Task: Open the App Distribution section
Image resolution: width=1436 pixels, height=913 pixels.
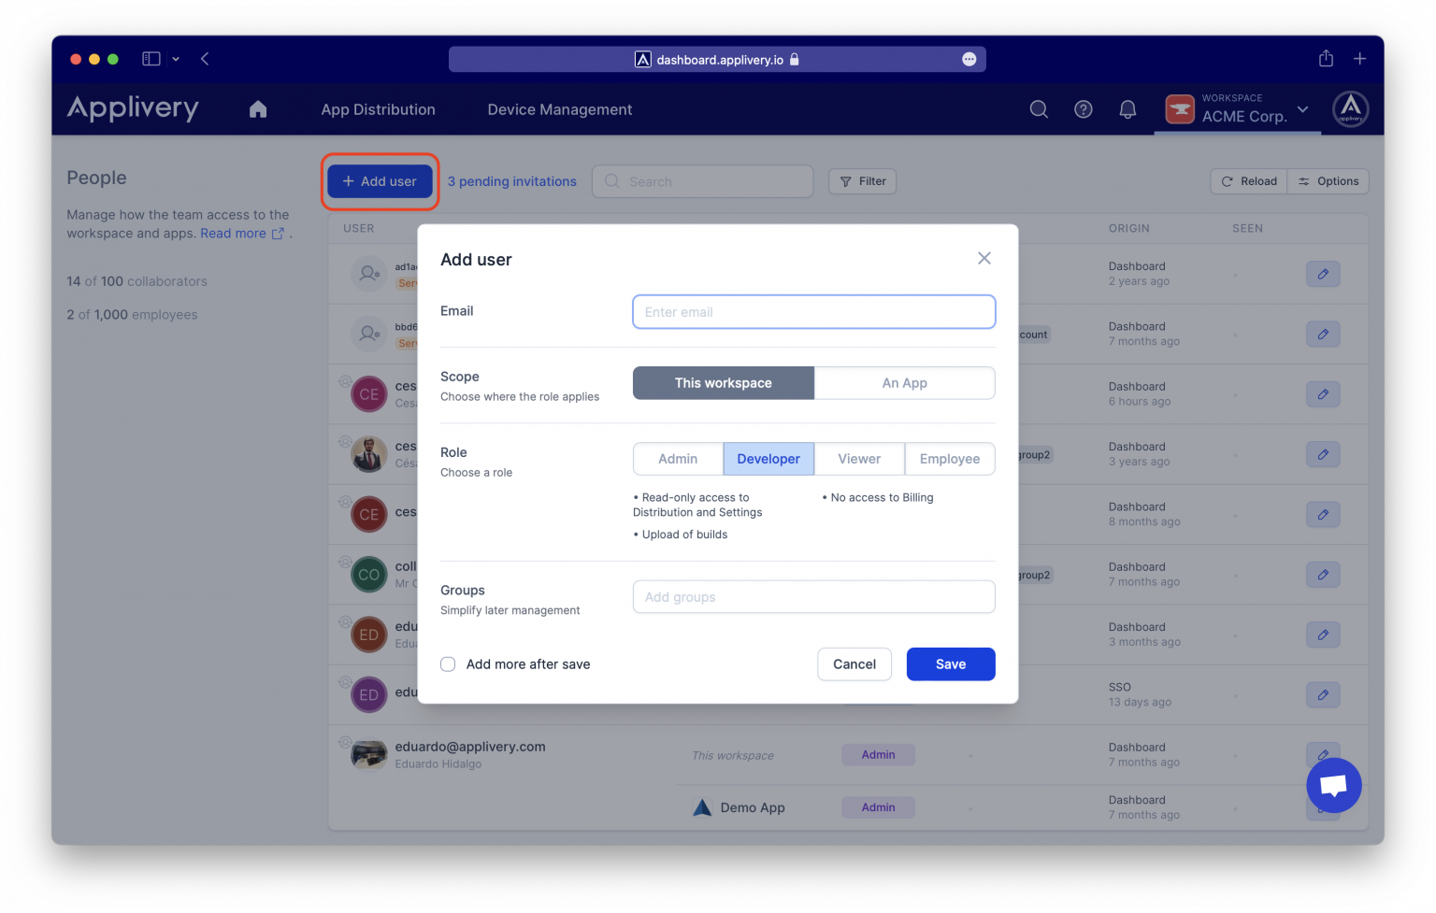Action: click(x=378, y=109)
